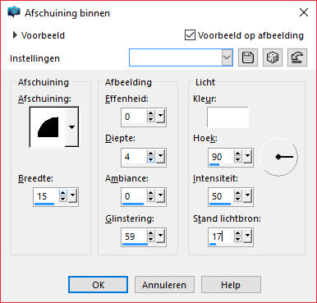Click the save preset floppy disk icon
Viewport: 317px width, 303px height.
tap(248, 57)
